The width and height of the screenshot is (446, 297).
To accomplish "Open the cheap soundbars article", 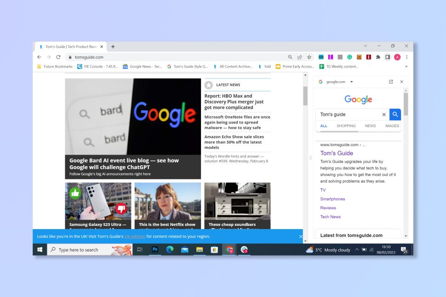I will pyautogui.click(x=237, y=206).
